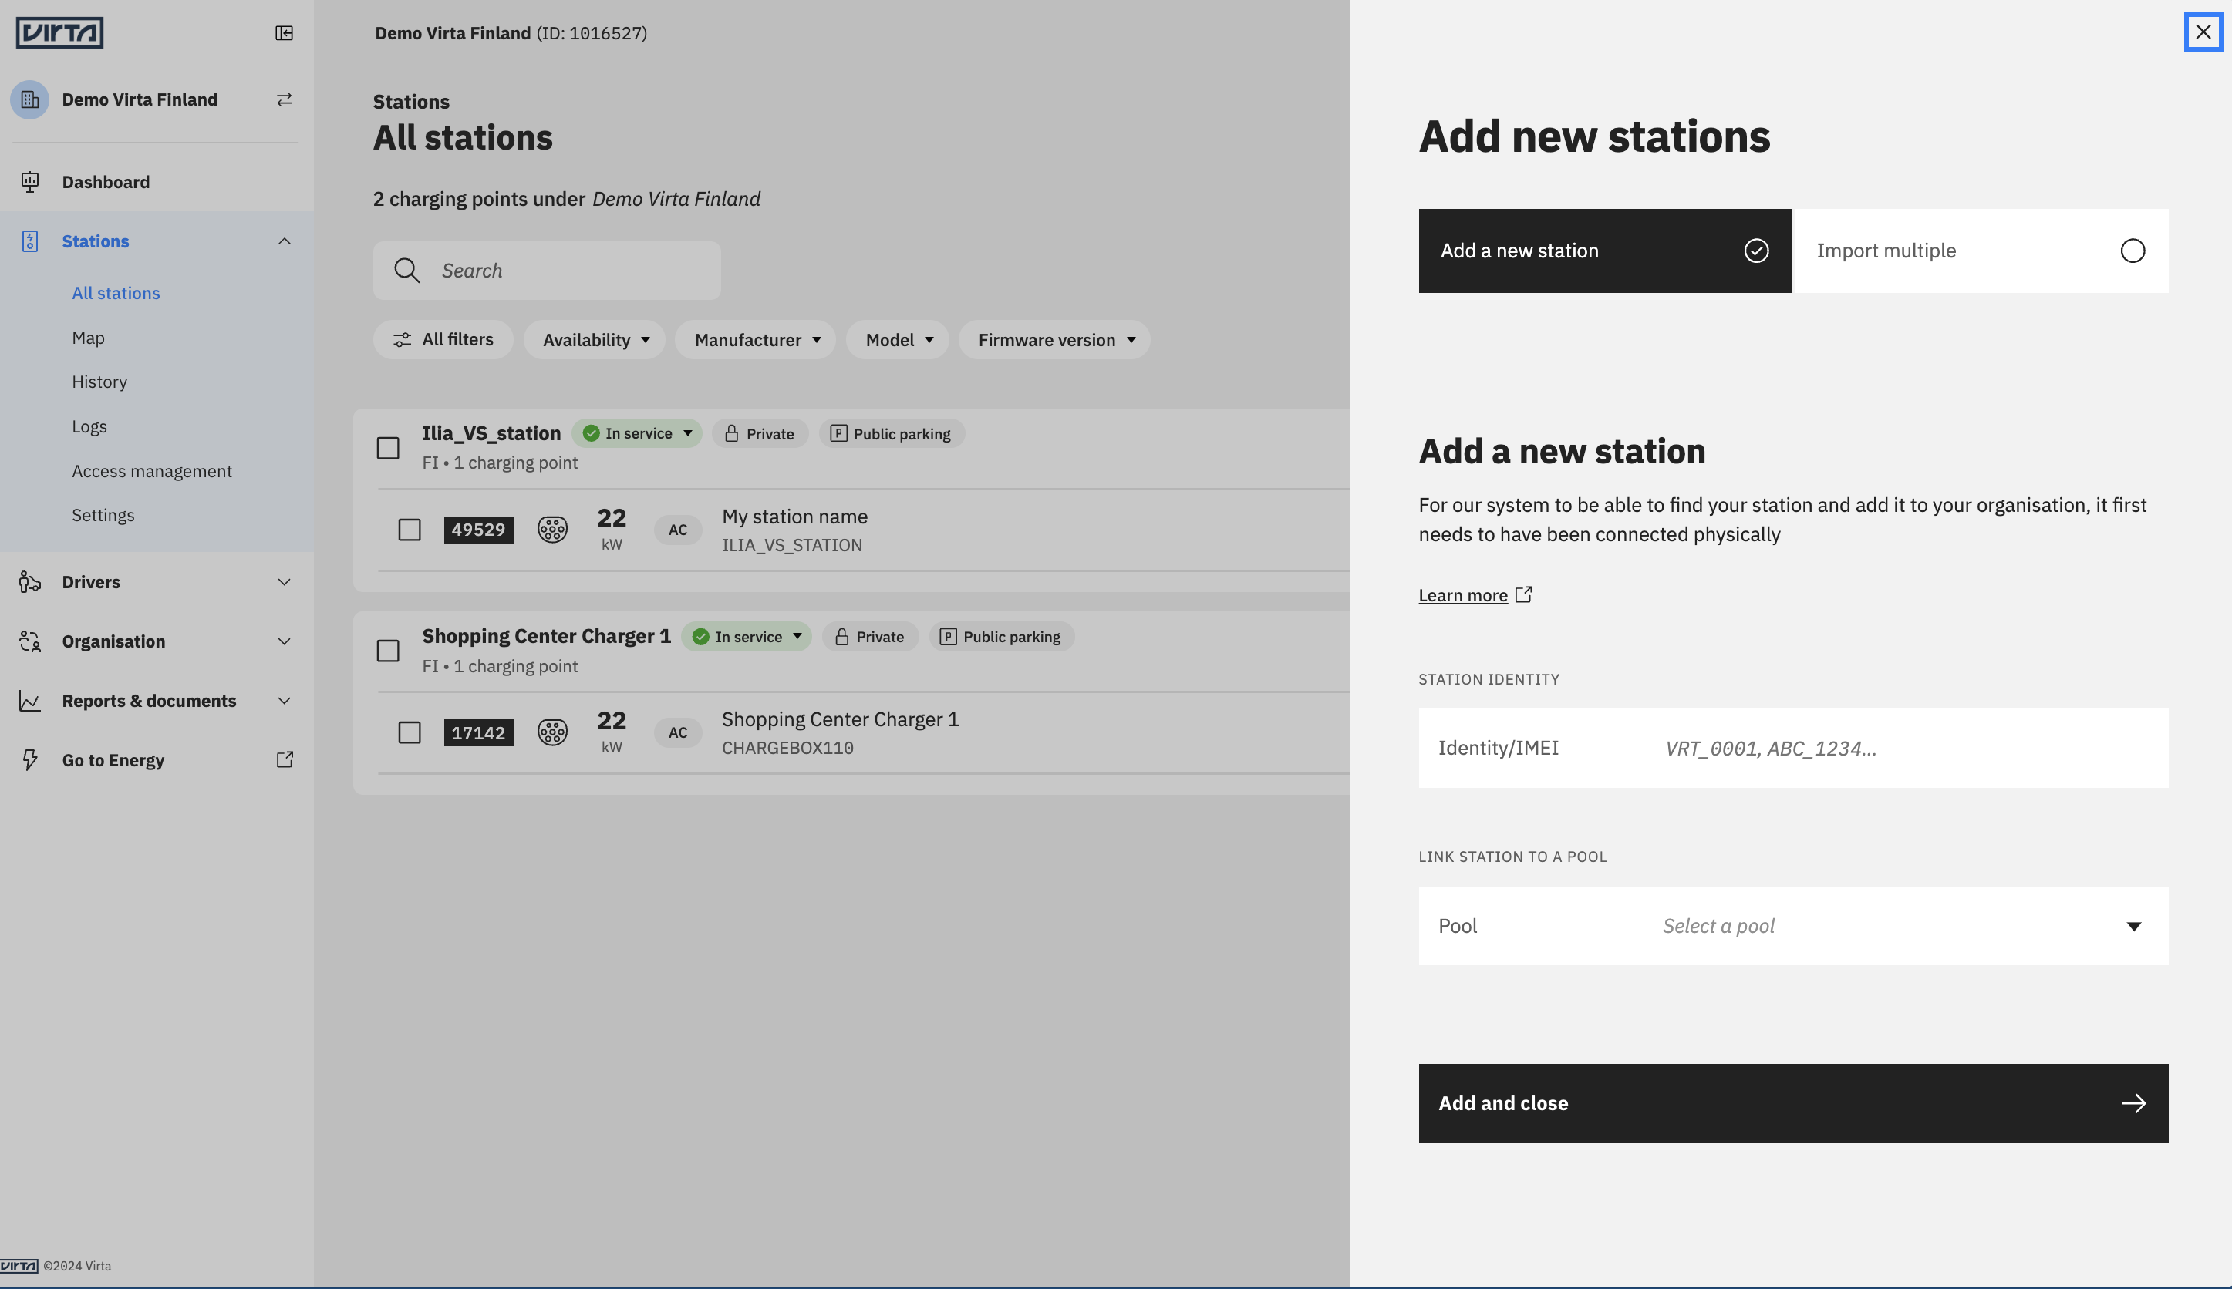Click the Stations charger icon
The height and width of the screenshot is (1289, 2232).
click(x=30, y=241)
